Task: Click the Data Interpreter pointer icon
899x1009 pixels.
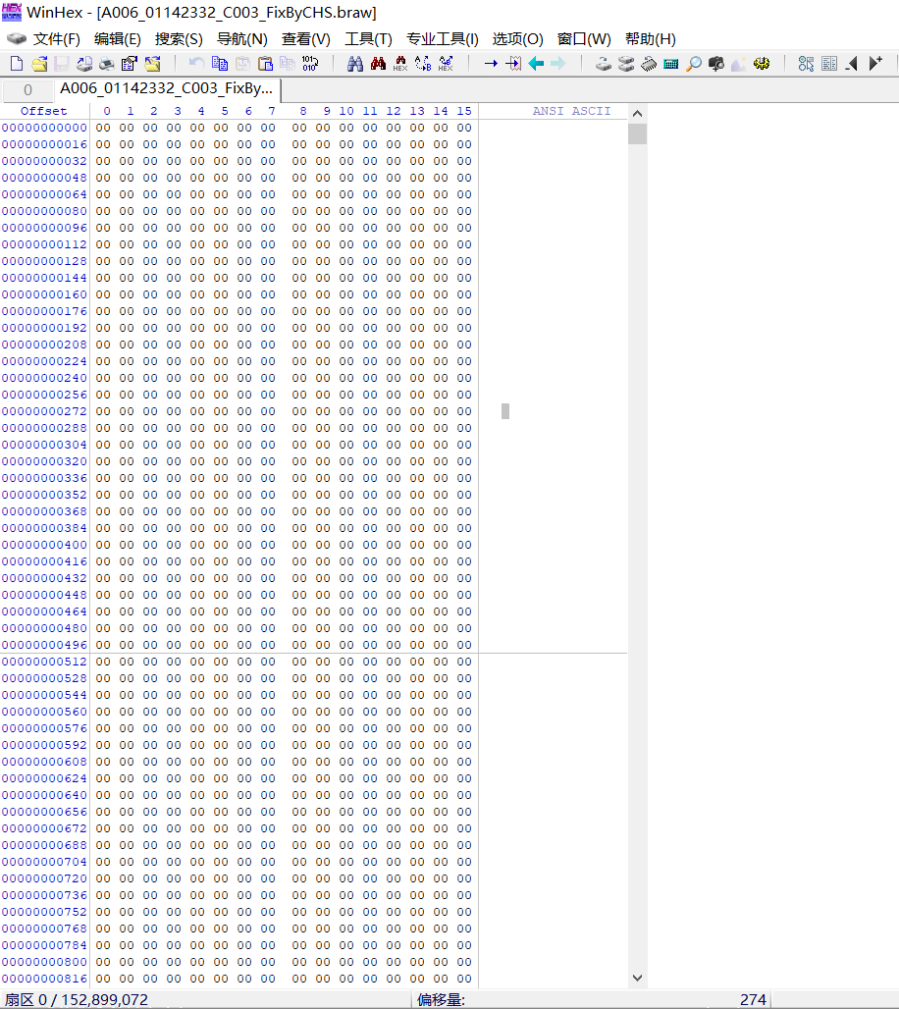Action: click(x=806, y=63)
